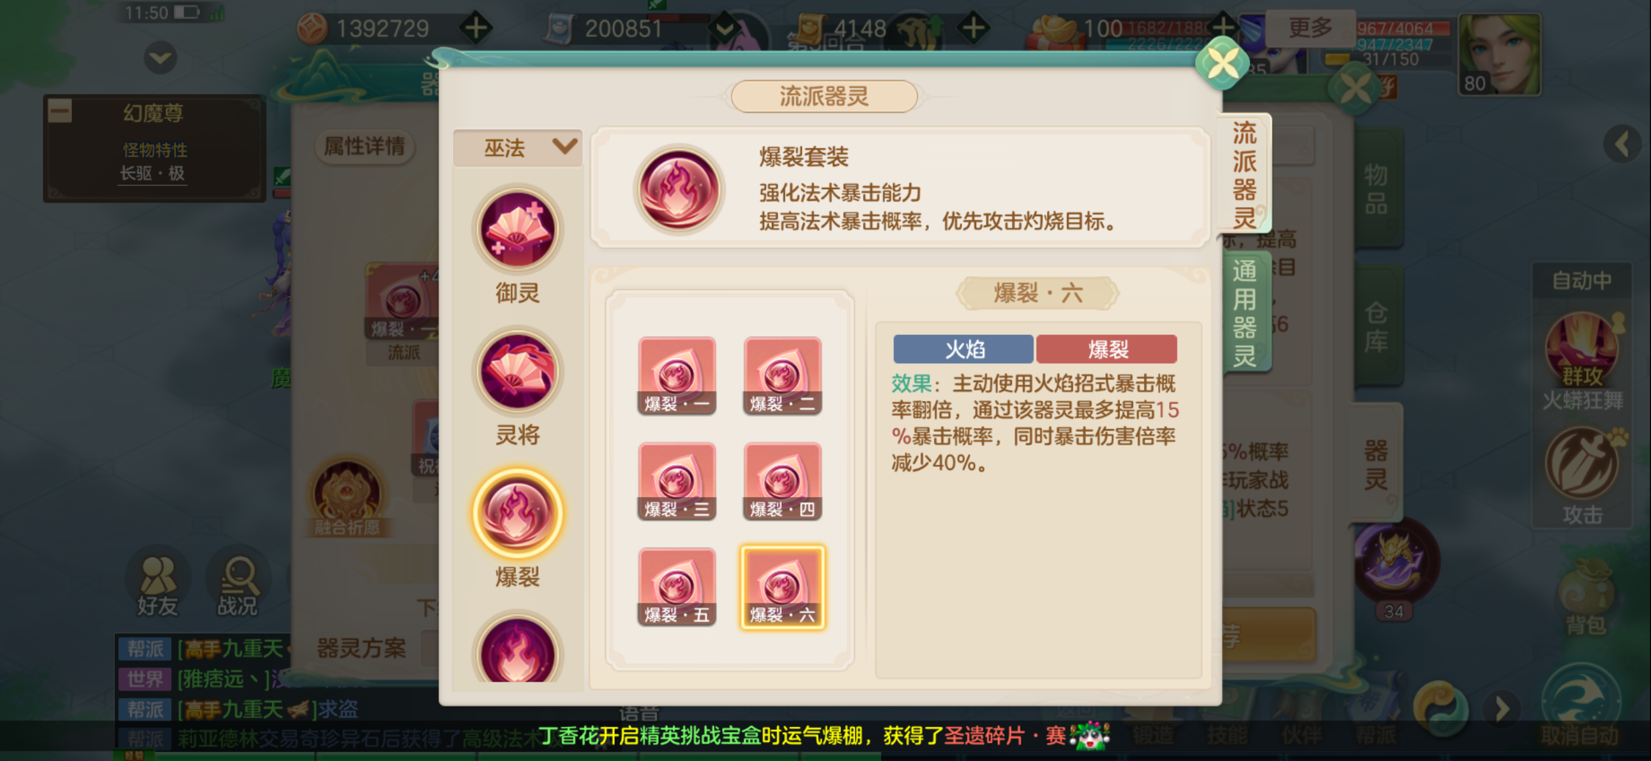Image resolution: width=1651 pixels, height=761 pixels.
Task: Open the 战况 battle report icon
Action: pyautogui.click(x=238, y=585)
